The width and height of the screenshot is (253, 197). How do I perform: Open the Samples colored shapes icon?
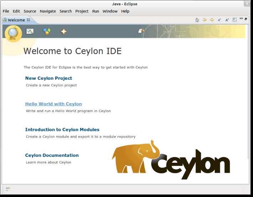click(47, 31)
